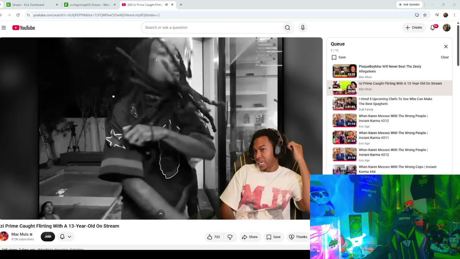Mute the YouTube tab audio icon

166,5
